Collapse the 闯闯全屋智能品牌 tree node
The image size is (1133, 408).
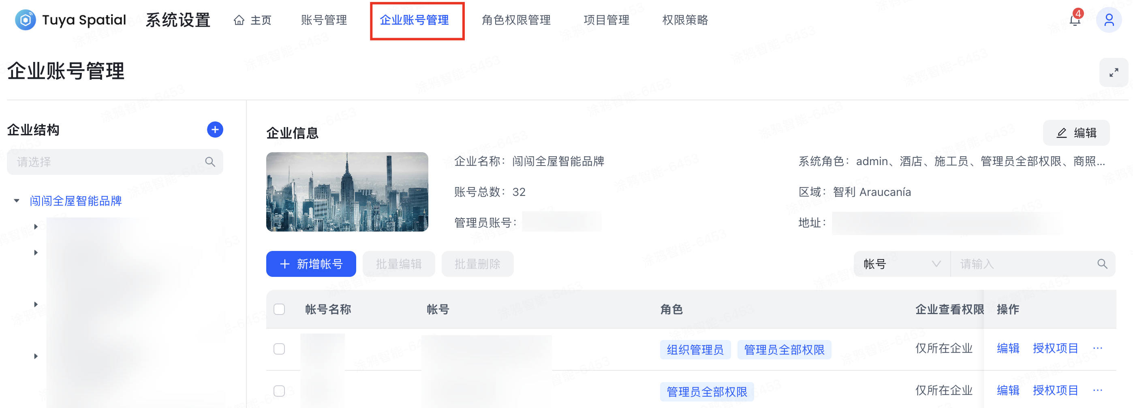[17, 201]
